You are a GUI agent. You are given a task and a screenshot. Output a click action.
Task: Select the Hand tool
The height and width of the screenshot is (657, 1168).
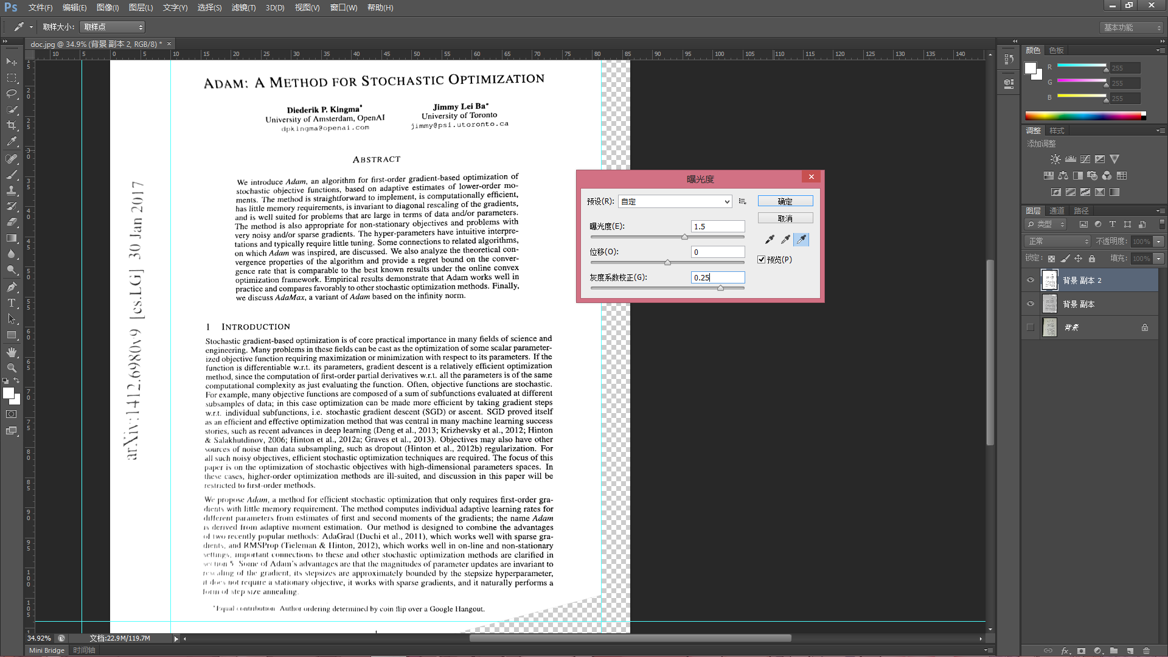click(x=12, y=352)
